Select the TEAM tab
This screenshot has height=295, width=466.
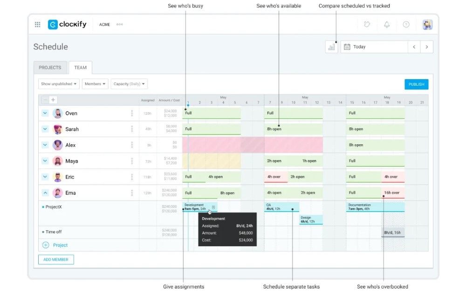click(80, 67)
